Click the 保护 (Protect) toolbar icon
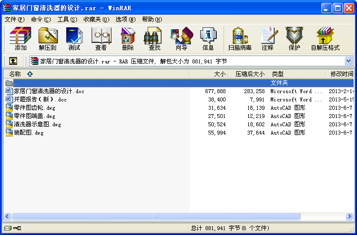The width and height of the screenshot is (357, 235). 294,39
